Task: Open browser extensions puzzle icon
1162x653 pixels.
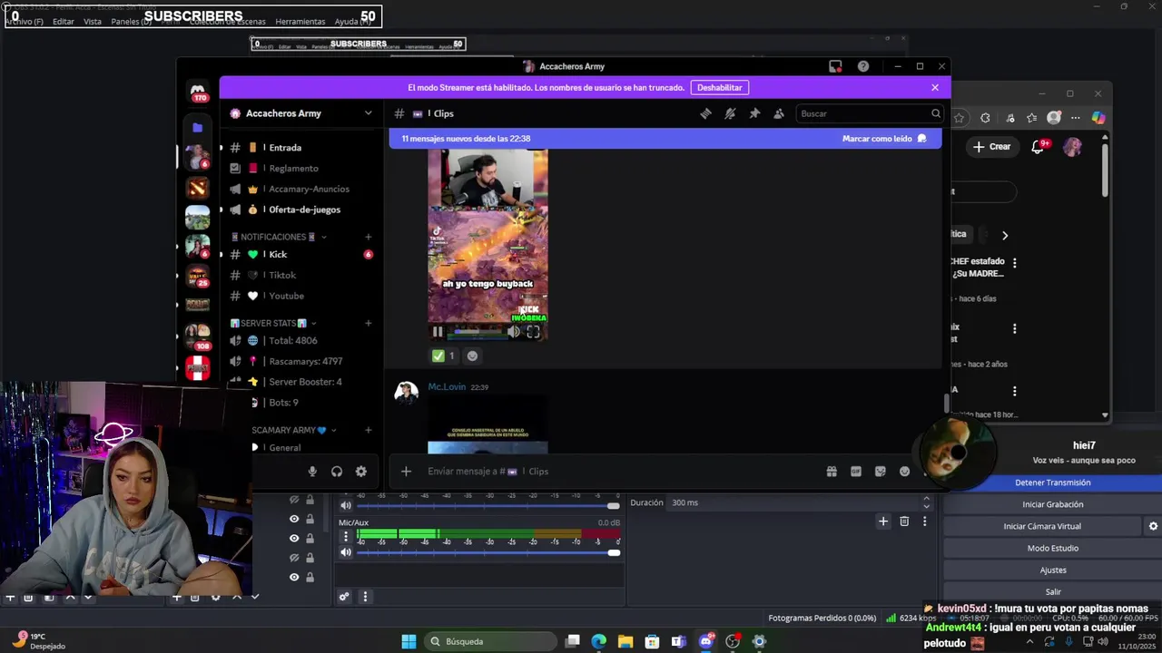Action: pos(985,118)
